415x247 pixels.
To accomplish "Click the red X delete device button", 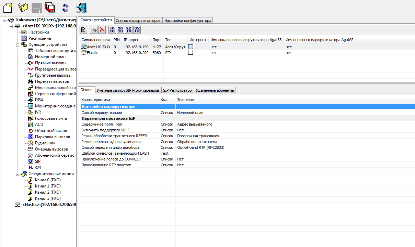I will [102, 30].
